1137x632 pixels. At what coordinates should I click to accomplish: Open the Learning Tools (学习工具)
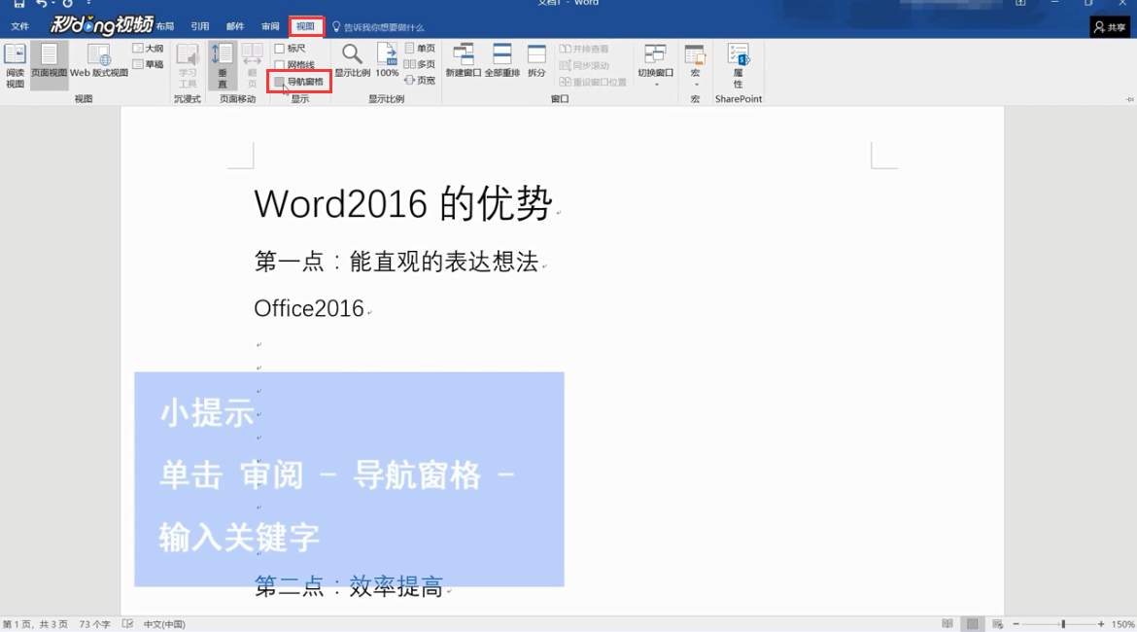188,65
